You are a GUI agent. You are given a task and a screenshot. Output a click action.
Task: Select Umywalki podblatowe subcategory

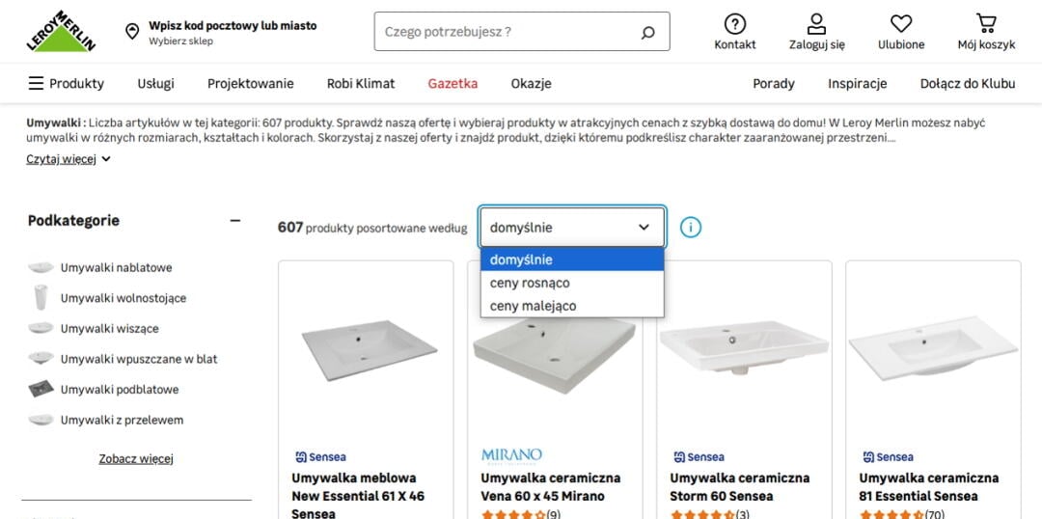pos(119,390)
